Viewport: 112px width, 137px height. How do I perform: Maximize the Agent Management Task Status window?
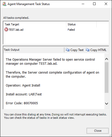coord(94,4)
